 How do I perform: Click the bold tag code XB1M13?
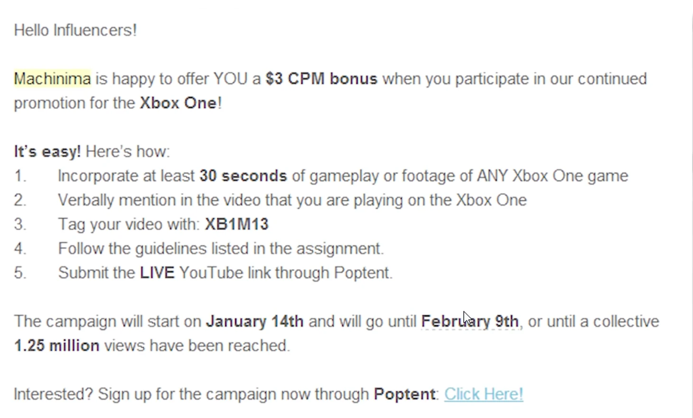(236, 224)
